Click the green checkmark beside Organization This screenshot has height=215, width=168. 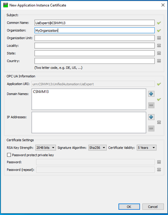(159, 31)
